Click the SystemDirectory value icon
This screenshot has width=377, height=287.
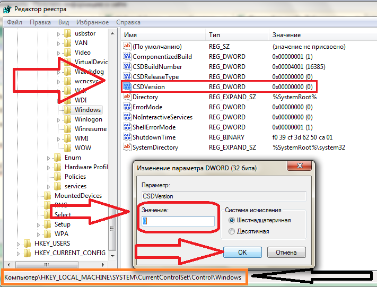coord(127,147)
